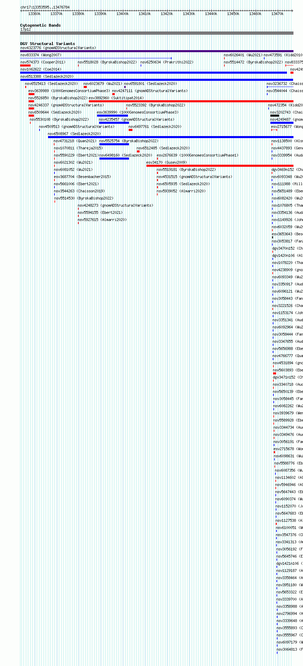
Task: Open variant nsv5519181 (ByrskaBishop2022)
Action: 187,169
